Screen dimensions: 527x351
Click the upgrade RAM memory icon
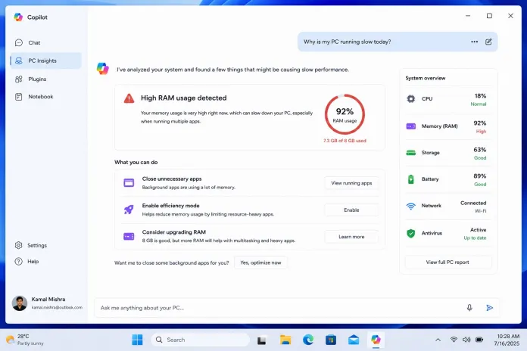coord(129,237)
